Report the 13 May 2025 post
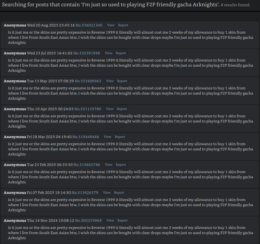 (x=122, y=81)
